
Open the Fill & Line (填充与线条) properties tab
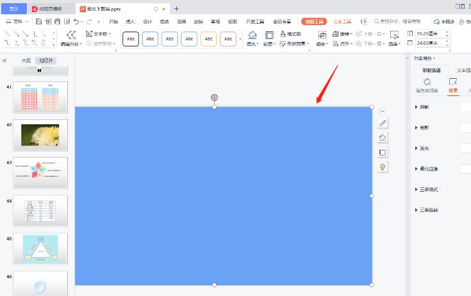pyautogui.click(x=427, y=86)
